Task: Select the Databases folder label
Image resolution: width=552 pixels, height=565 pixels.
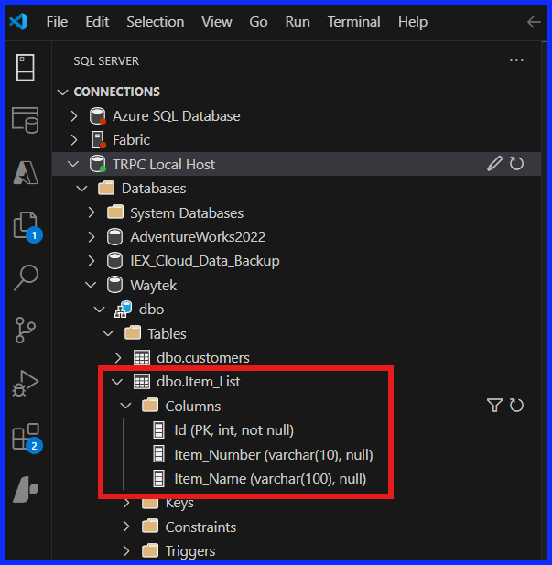Action: click(154, 189)
